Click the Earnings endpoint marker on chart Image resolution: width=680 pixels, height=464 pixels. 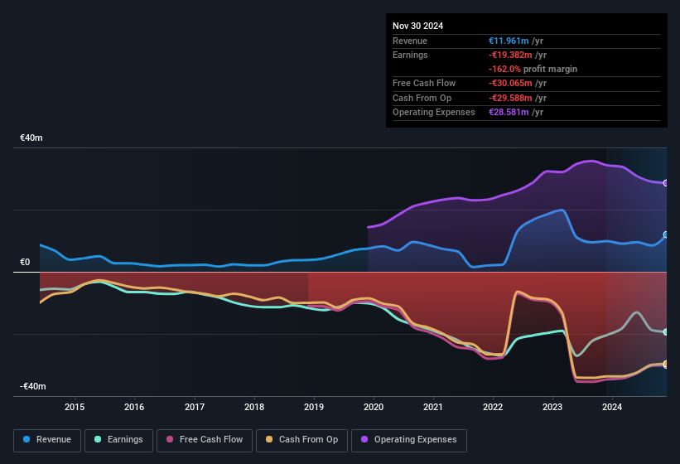(666, 332)
